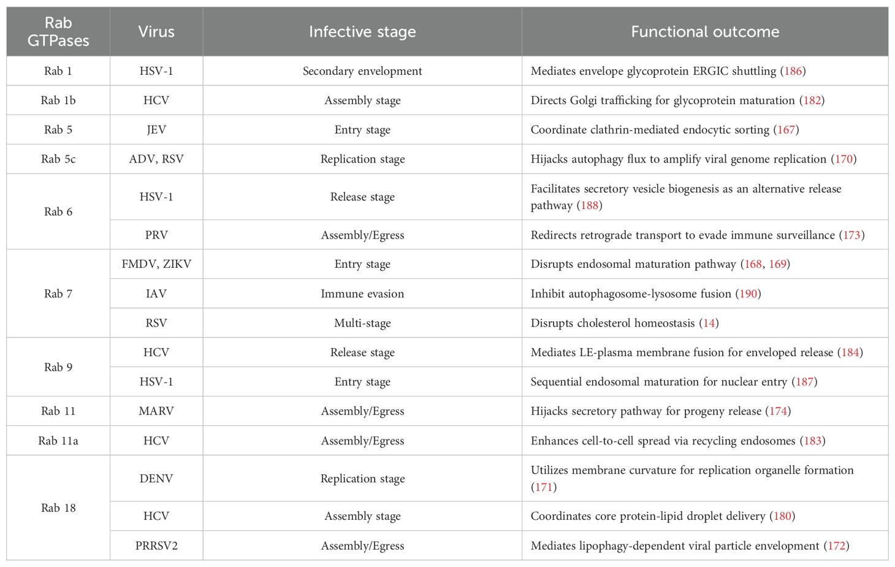Click reference 183 about recycling endosomes

click(813, 441)
